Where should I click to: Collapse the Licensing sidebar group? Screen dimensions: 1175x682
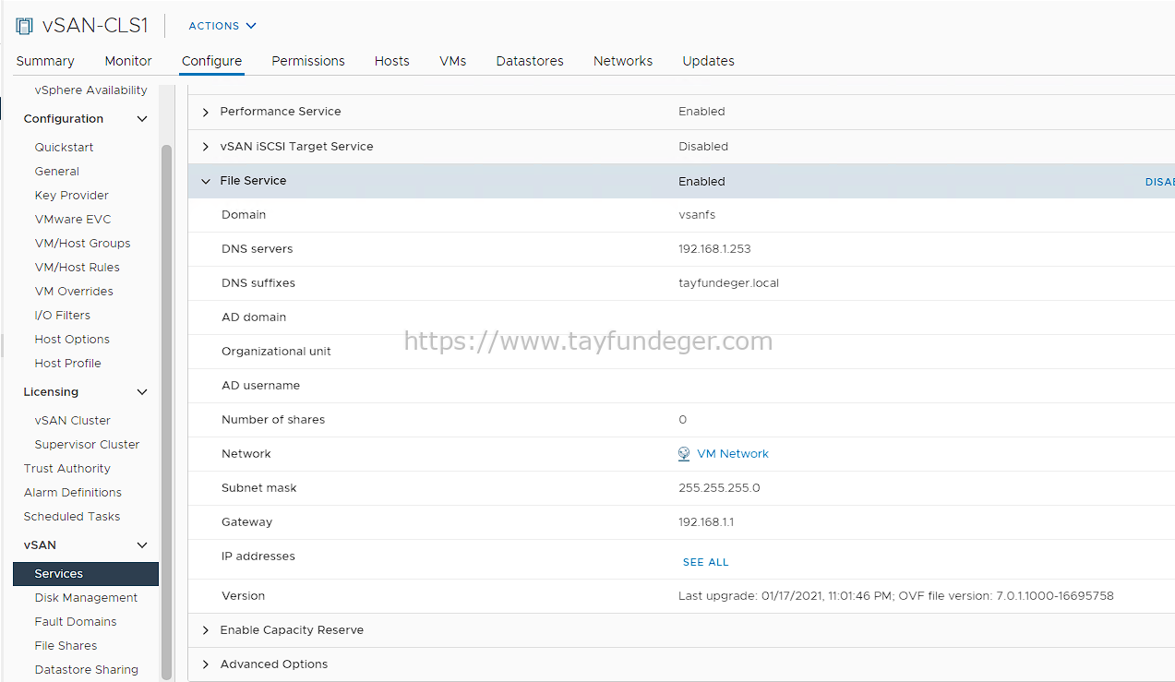pyautogui.click(x=142, y=392)
